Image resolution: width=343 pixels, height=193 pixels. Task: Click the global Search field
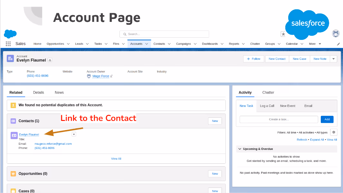(164, 34)
